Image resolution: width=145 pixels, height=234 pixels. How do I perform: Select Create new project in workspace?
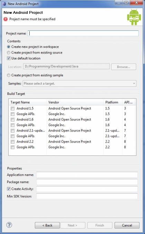[x=9, y=47]
